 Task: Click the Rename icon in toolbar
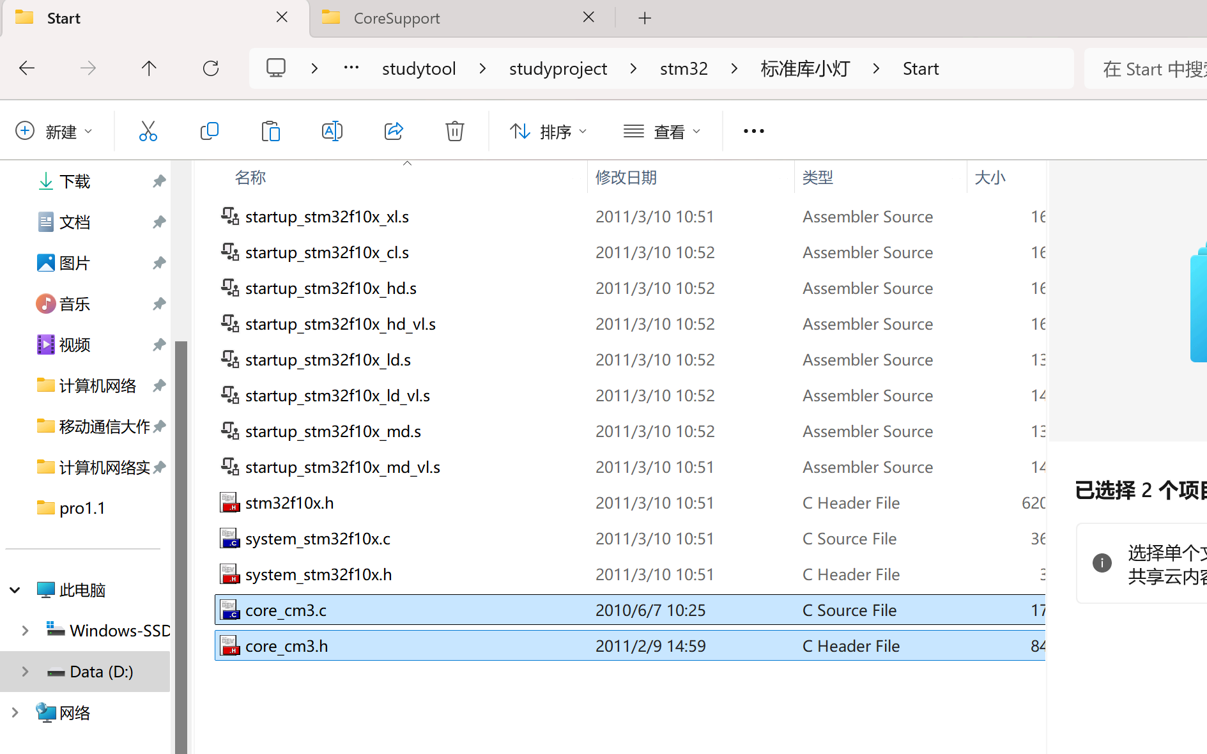(x=332, y=131)
